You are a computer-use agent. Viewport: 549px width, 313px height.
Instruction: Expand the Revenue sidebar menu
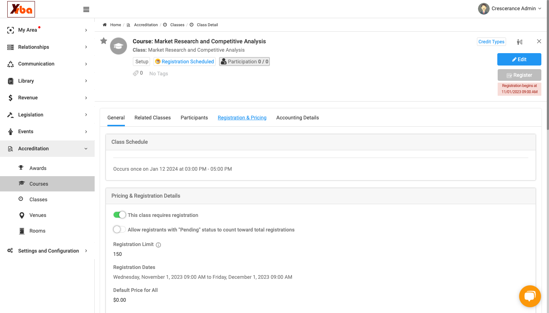coord(47,98)
